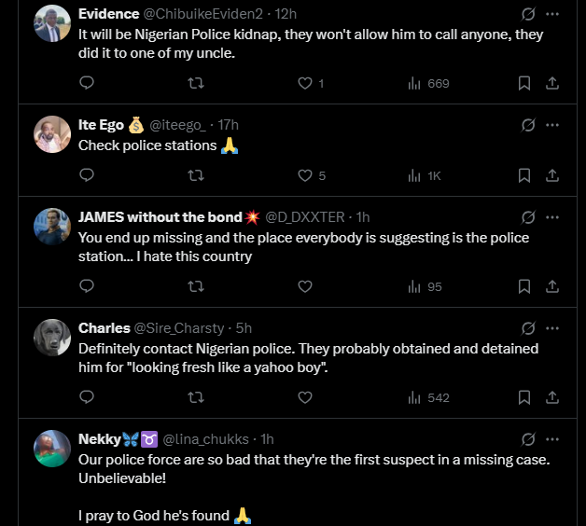Image resolution: width=586 pixels, height=526 pixels.
Task: Share Charles's tweet
Action: click(x=551, y=397)
